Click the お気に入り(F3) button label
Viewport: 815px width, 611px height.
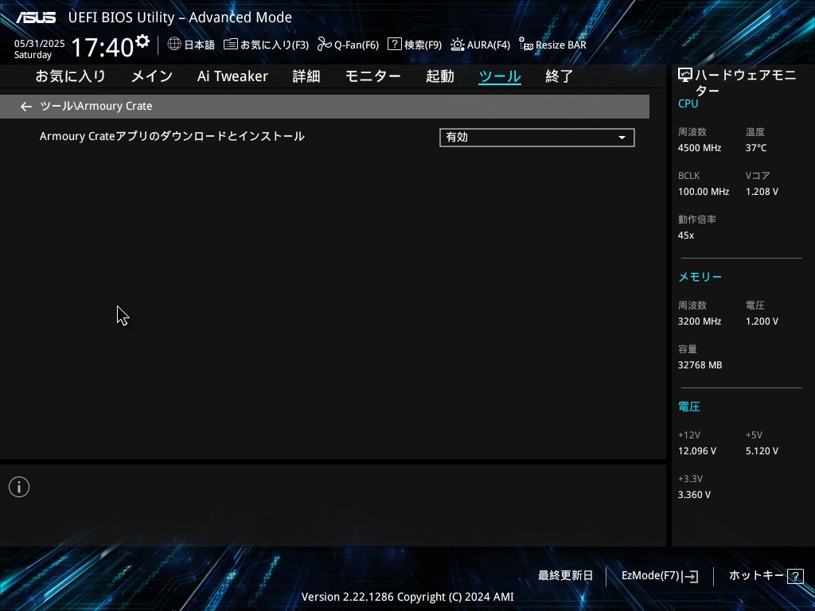[x=275, y=45]
